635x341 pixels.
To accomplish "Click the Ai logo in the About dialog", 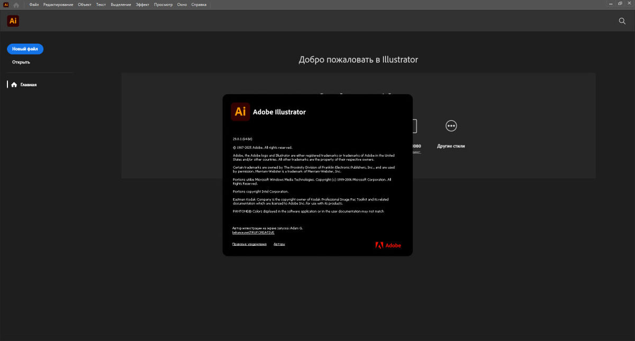I will [x=240, y=112].
